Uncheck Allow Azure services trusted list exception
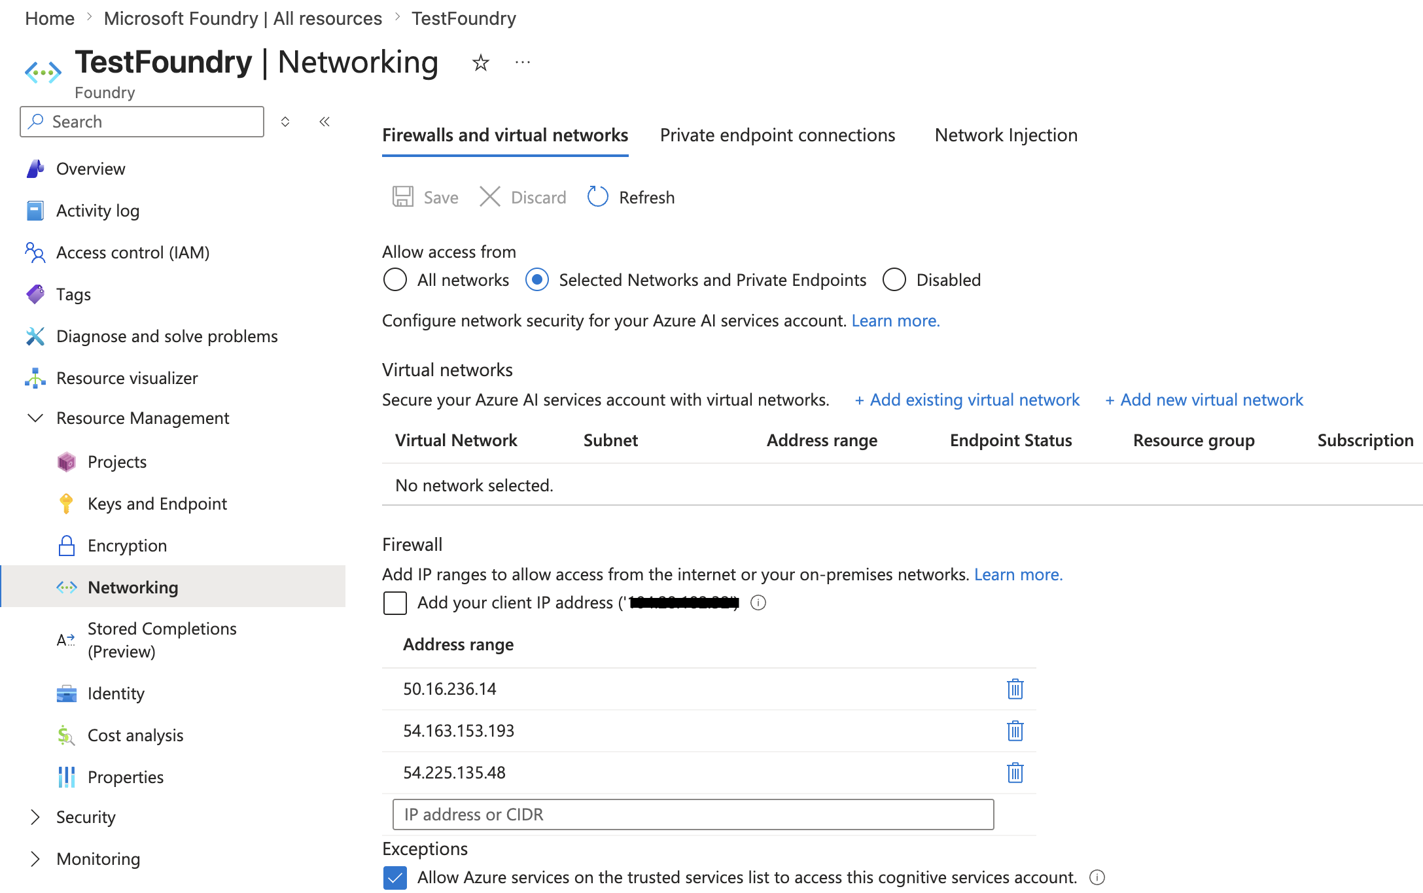The width and height of the screenshot is (1423, 893). click(x=395, y=877)
